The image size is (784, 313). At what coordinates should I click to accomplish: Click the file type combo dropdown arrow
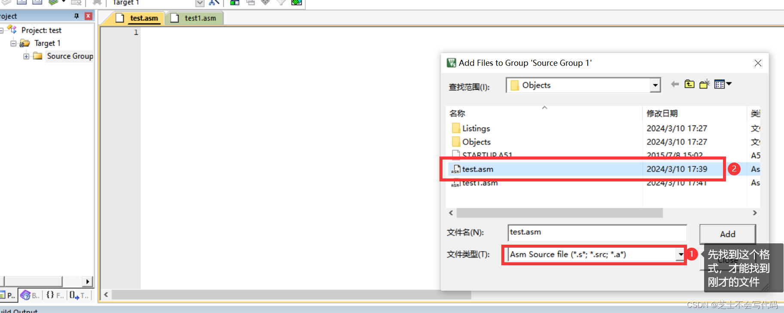tap(680, 255)
